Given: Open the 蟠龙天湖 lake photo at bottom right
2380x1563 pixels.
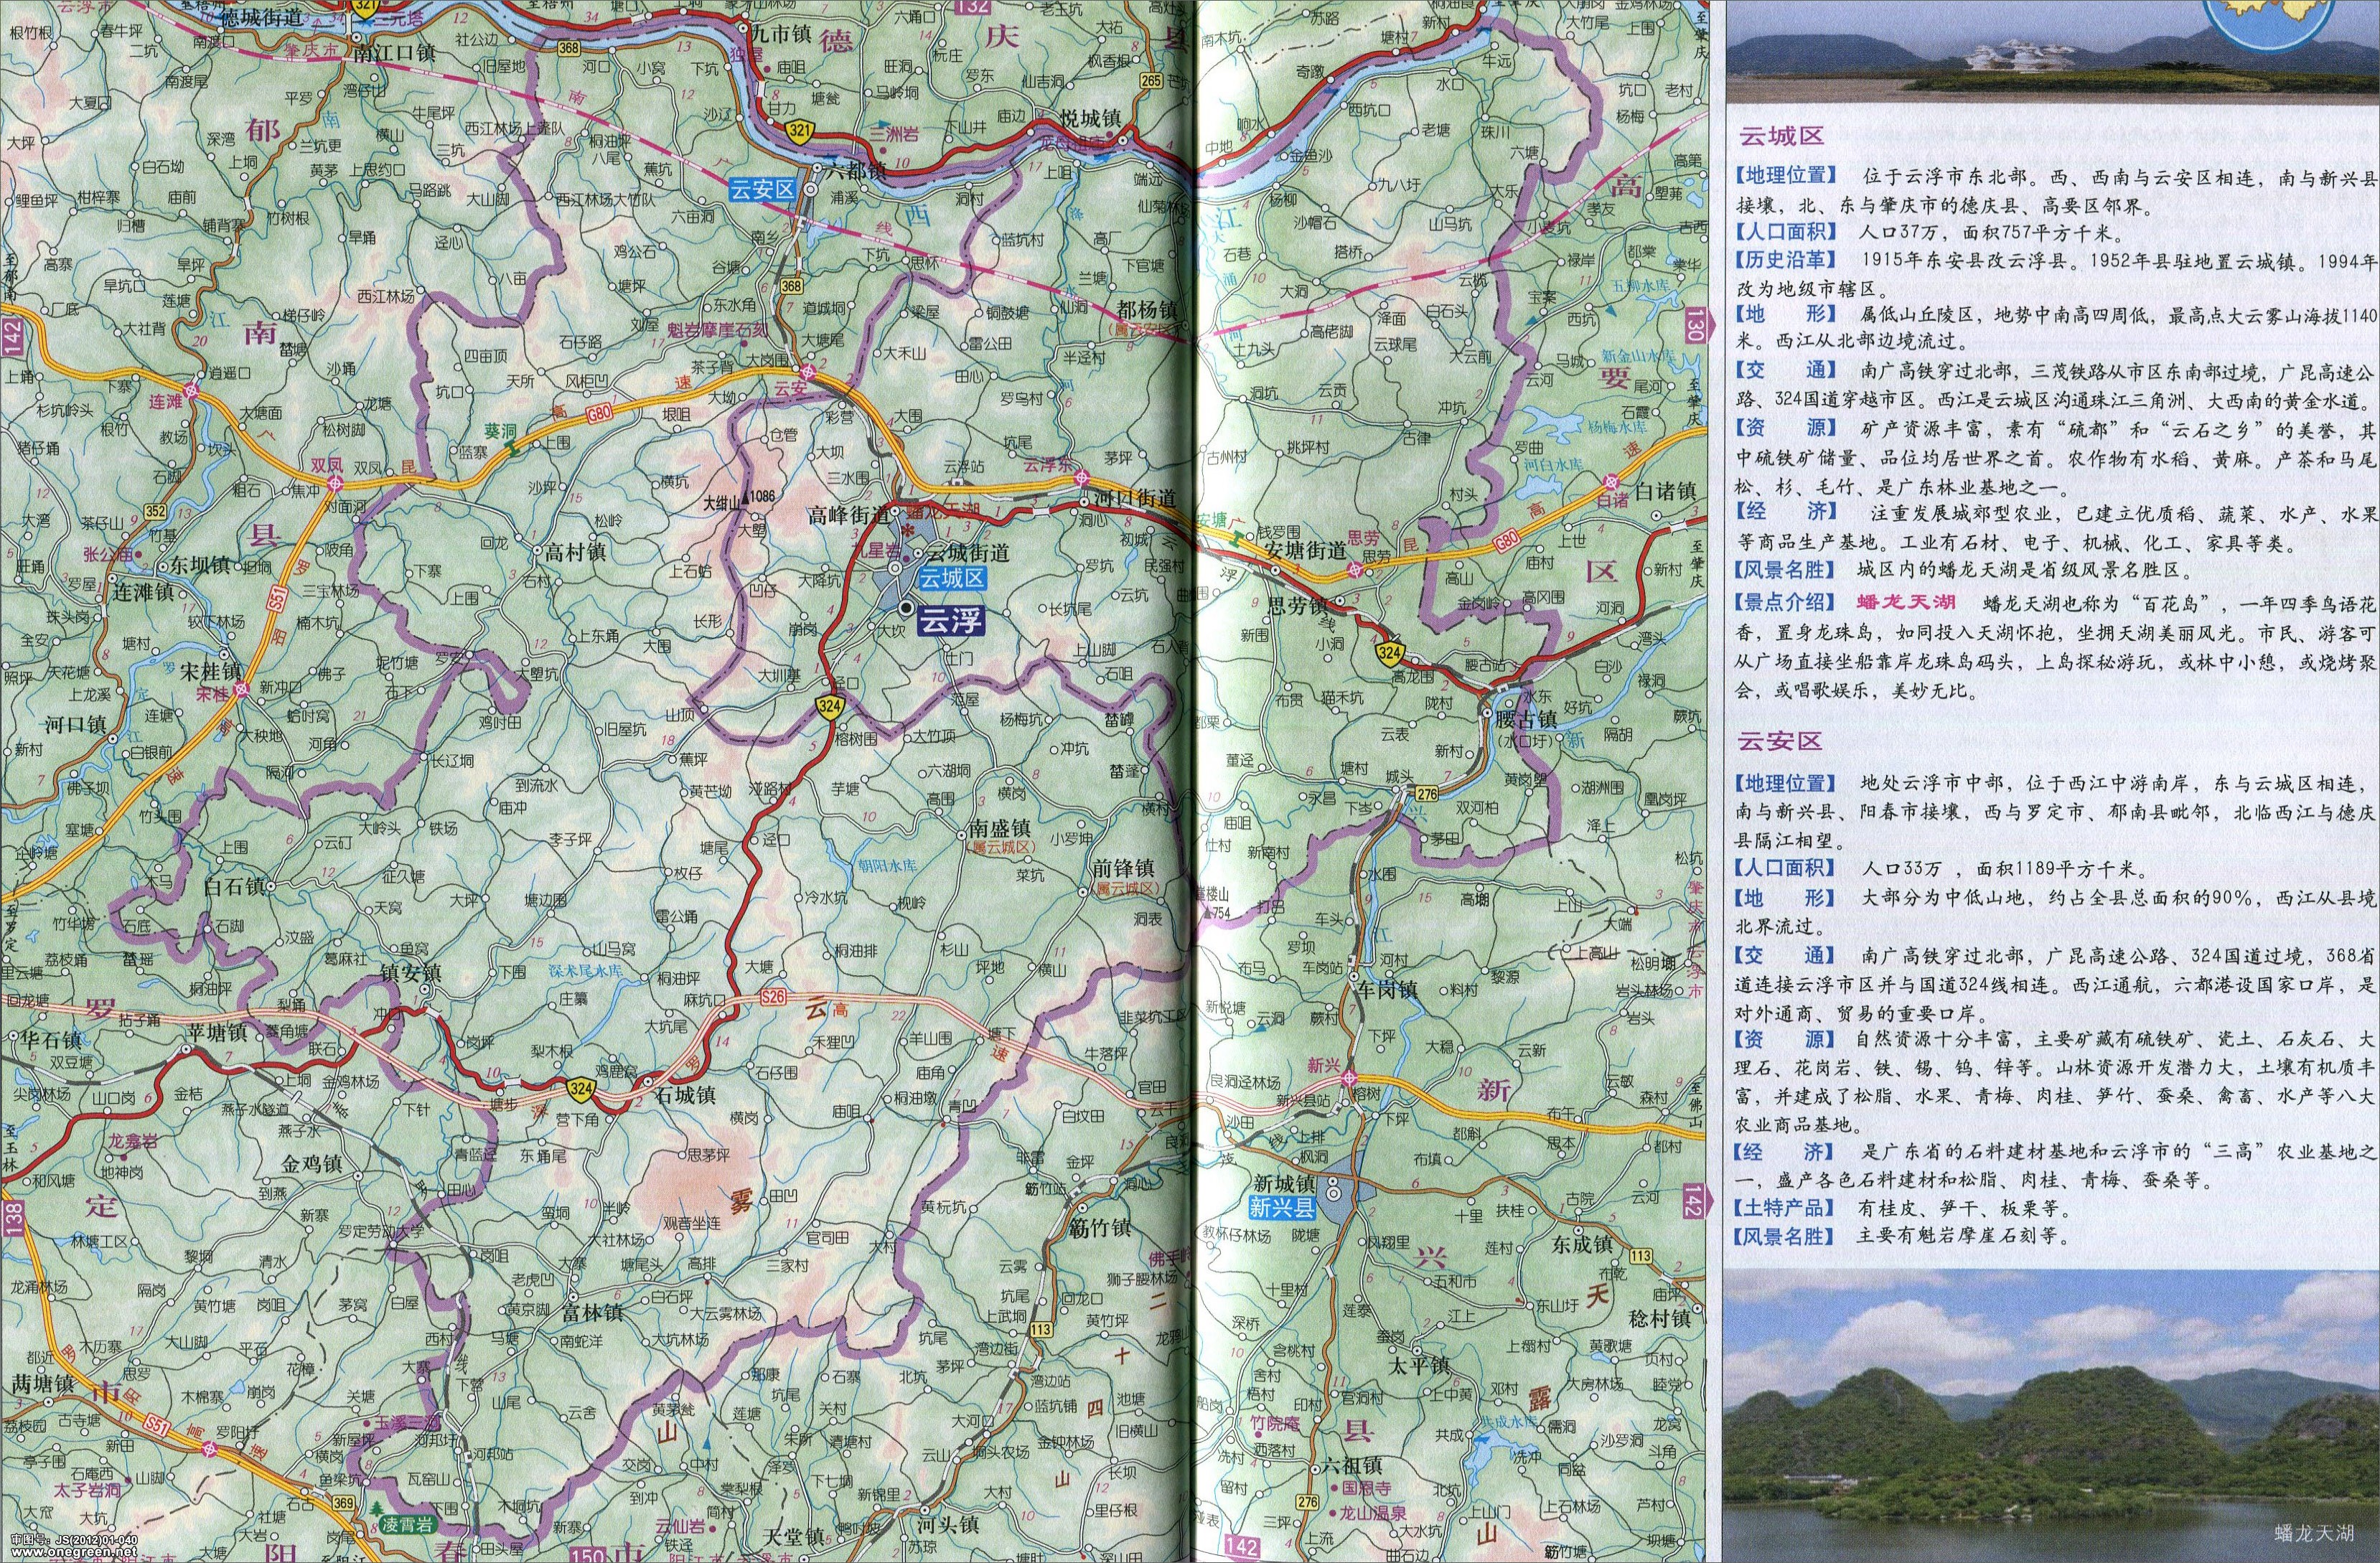Looking at the screenshot, I should coord(2052,1417).
